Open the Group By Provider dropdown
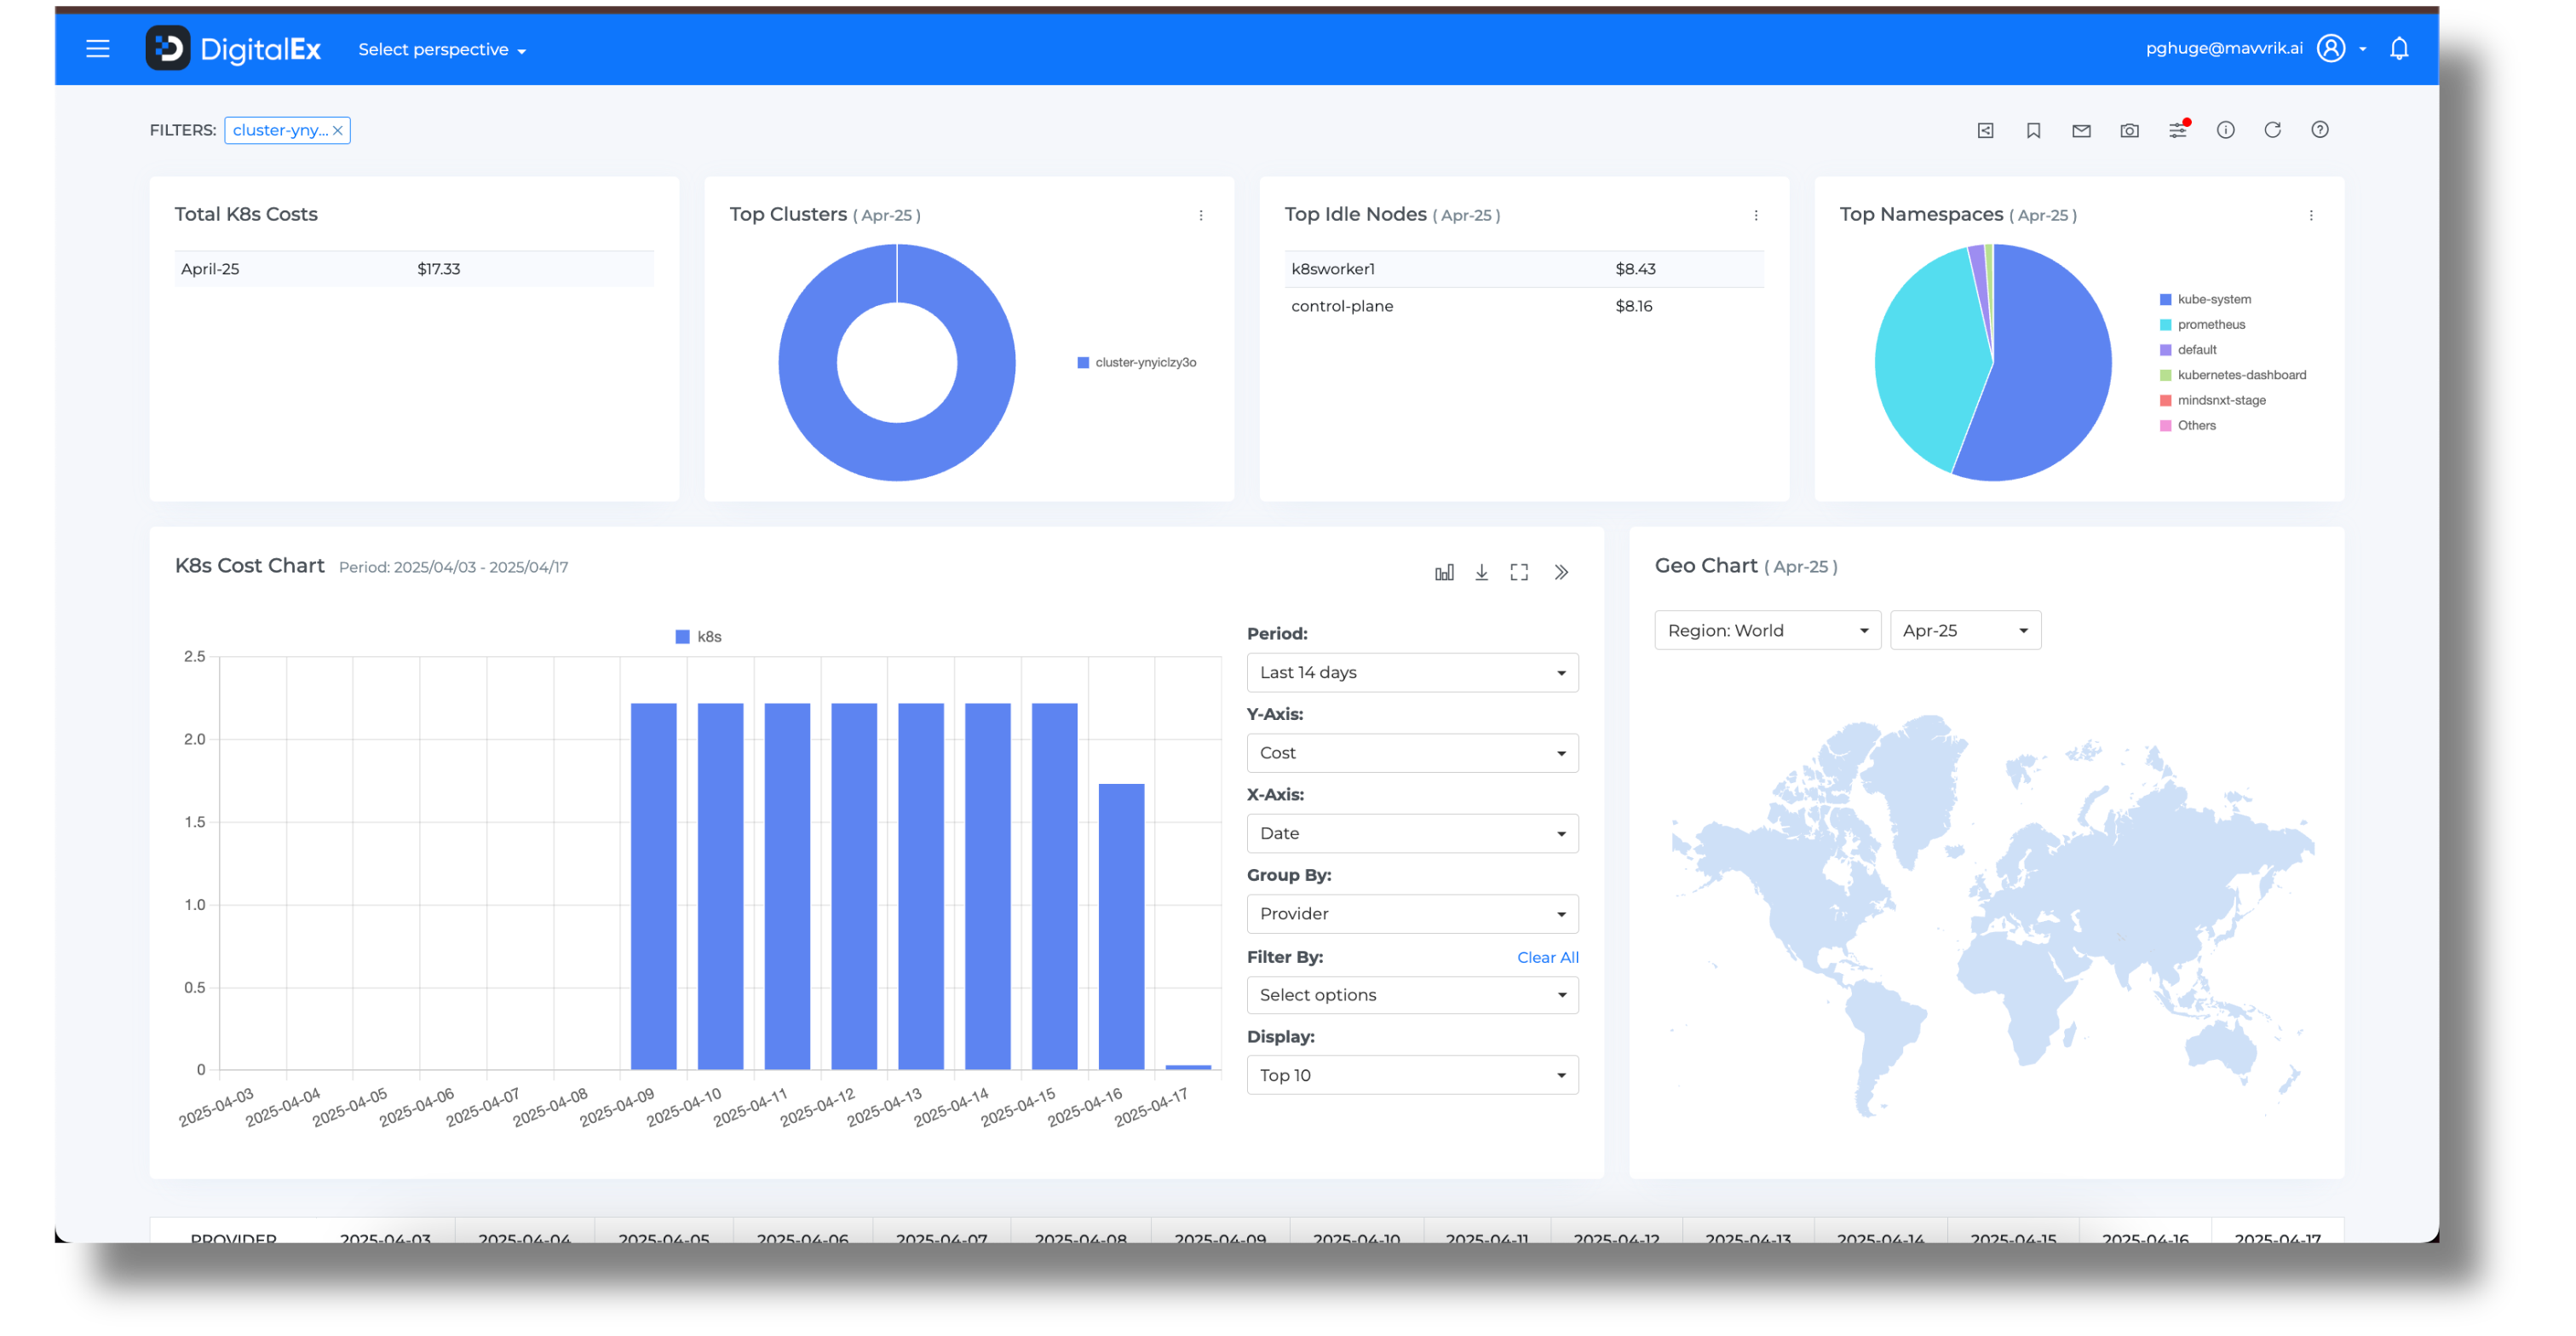 coord(1411,914)
